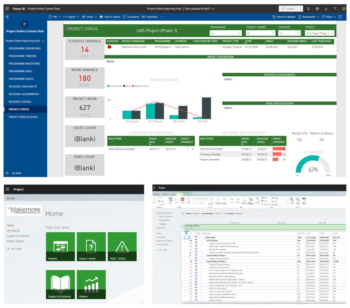Viewport: 350px width, 308px height.
Task: Click Reset to default button
Action: 283,17
